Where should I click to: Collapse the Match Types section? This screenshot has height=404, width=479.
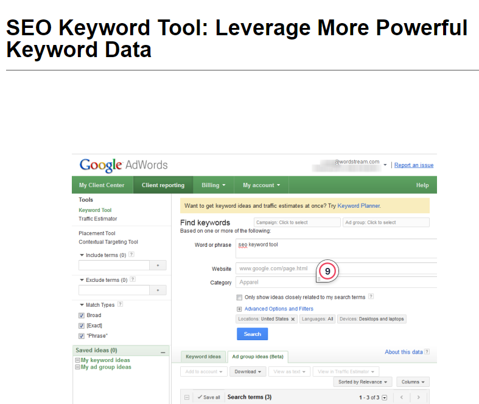pyautogui.click(x=82, y=304)
